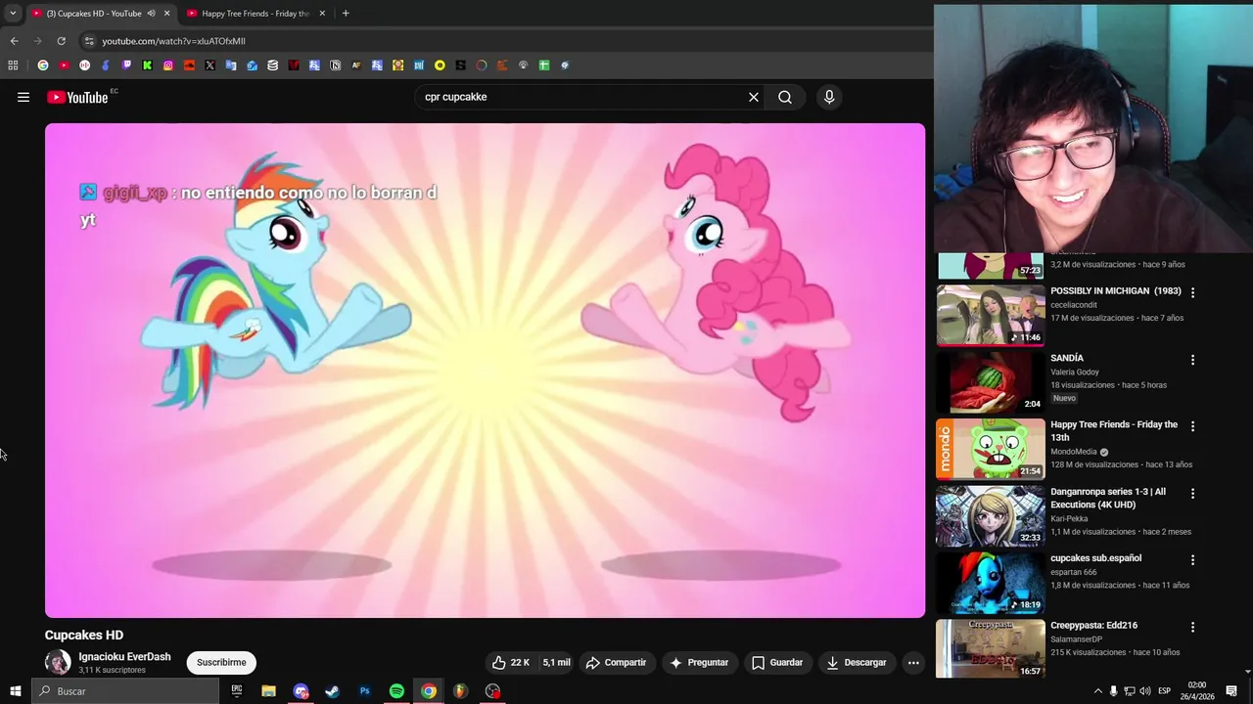
Task: Open the YouTube bookmark in bookmarks bar
Action: pyautogui.click(x=64, y=66)
